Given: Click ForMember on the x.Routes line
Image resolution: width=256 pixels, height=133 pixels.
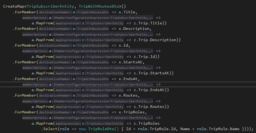Looking at the screenshot, I should click(26, 95).
